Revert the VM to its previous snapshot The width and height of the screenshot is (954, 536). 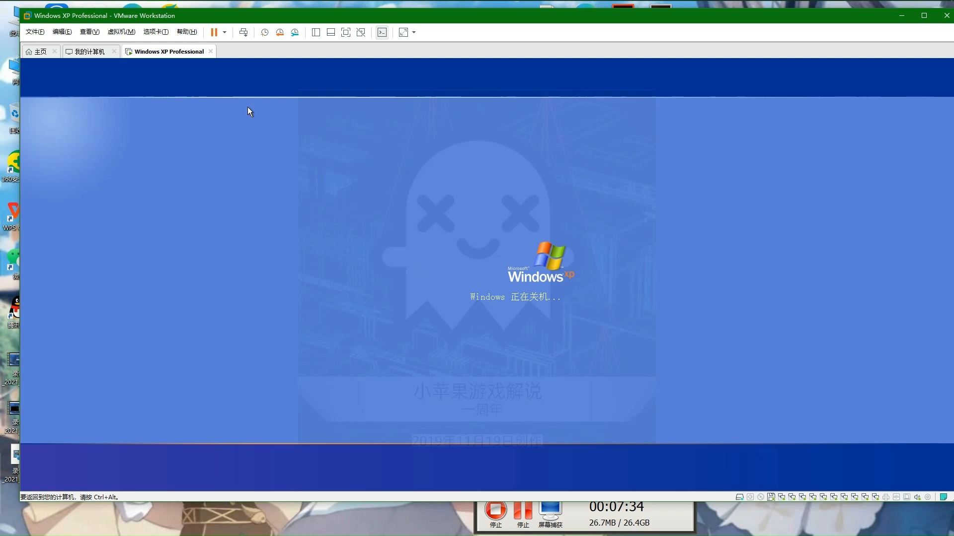click(x=280, y=32)
